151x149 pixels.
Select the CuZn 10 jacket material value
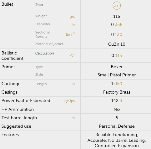117,44
